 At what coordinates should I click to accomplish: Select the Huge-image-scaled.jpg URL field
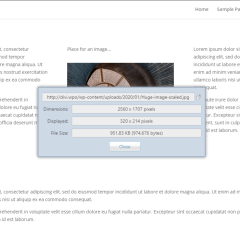tap(118, 97)
